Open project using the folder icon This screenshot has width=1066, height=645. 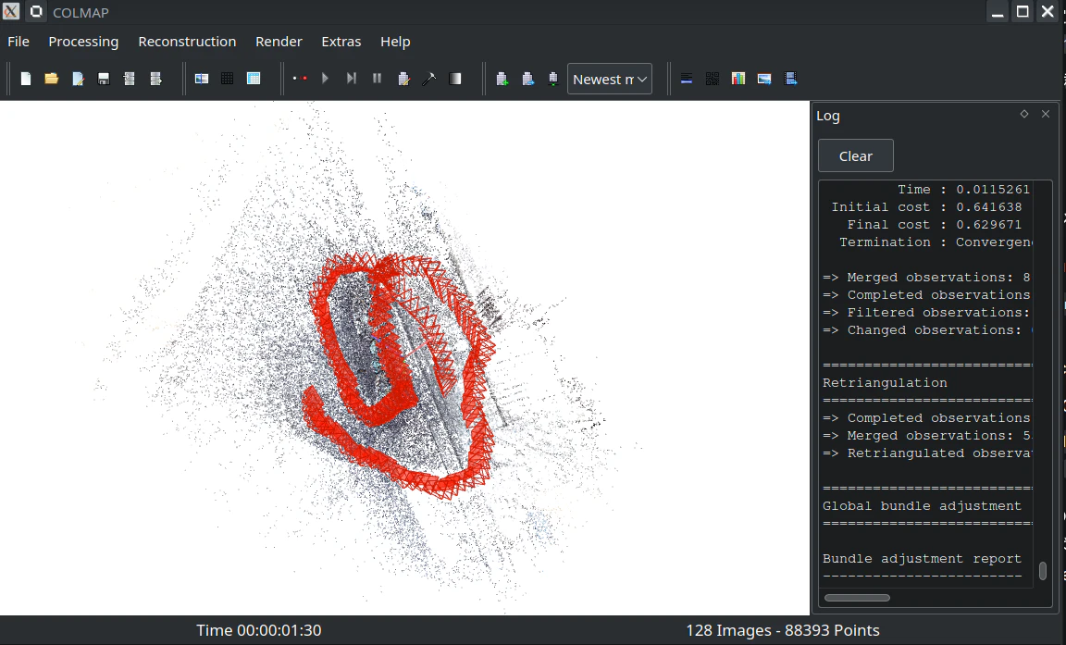tap(51, 79)
